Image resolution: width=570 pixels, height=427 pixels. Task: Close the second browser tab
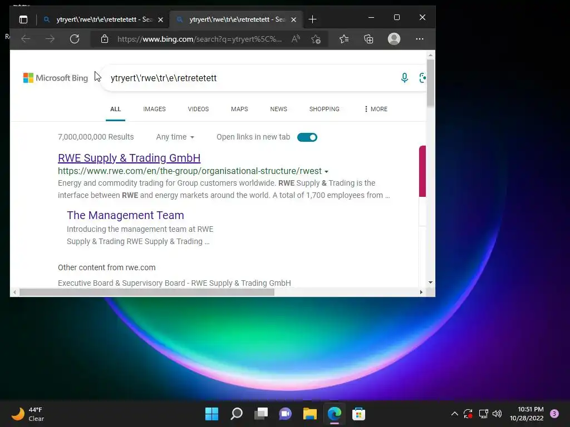coord(294,19)
